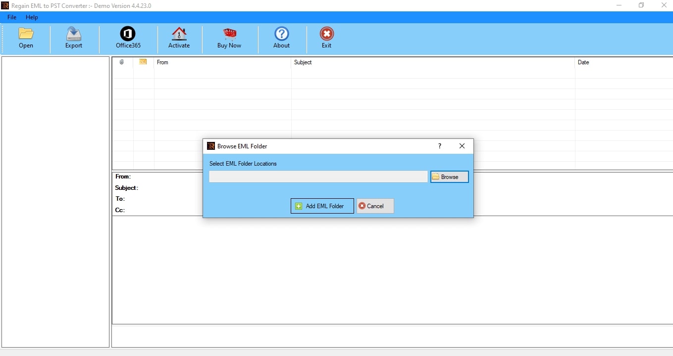Open an EML folder with Open icon
Viewport: 673px width, 356px height.
pyautogui.click(x=26, y=38)
